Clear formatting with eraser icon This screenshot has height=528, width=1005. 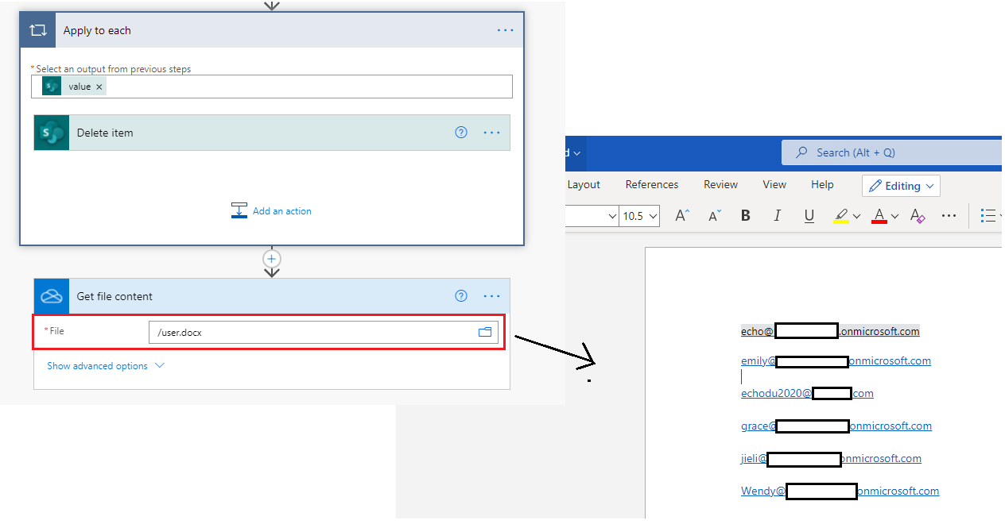(918, 215)
